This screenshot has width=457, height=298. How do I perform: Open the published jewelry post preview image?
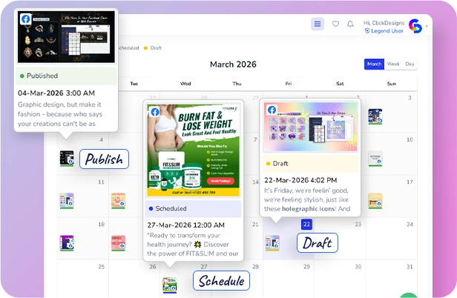(66, 37)
